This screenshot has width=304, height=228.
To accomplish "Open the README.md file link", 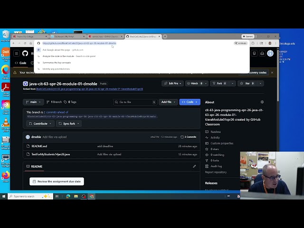I will (x=39, y=146).
